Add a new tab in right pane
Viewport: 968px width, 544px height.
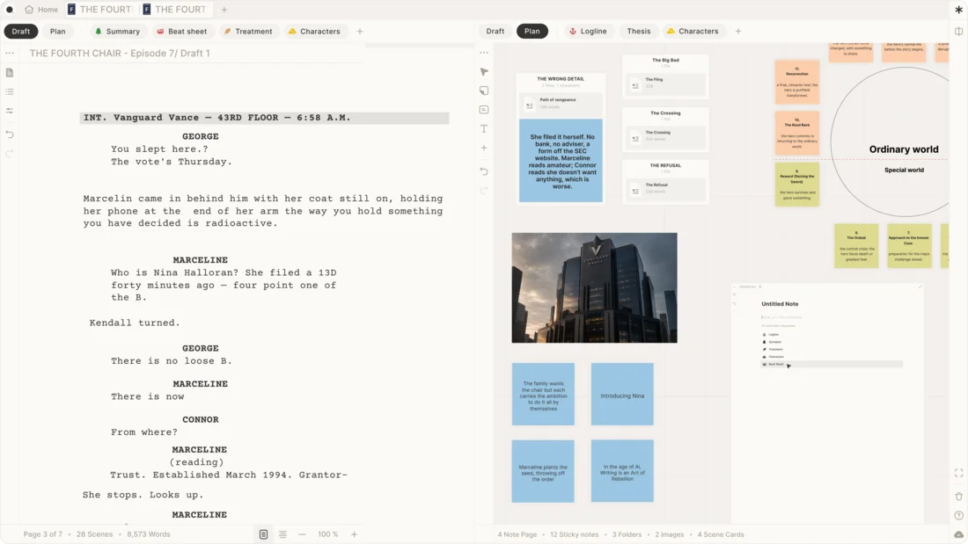[738, 31]
